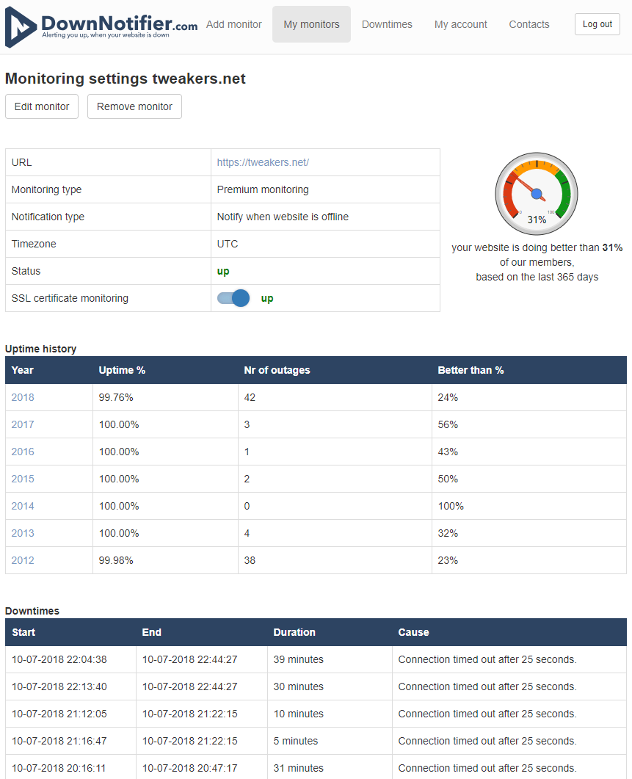Open the Add monitor menu item
632x779 pixels.
coord(234,24)
